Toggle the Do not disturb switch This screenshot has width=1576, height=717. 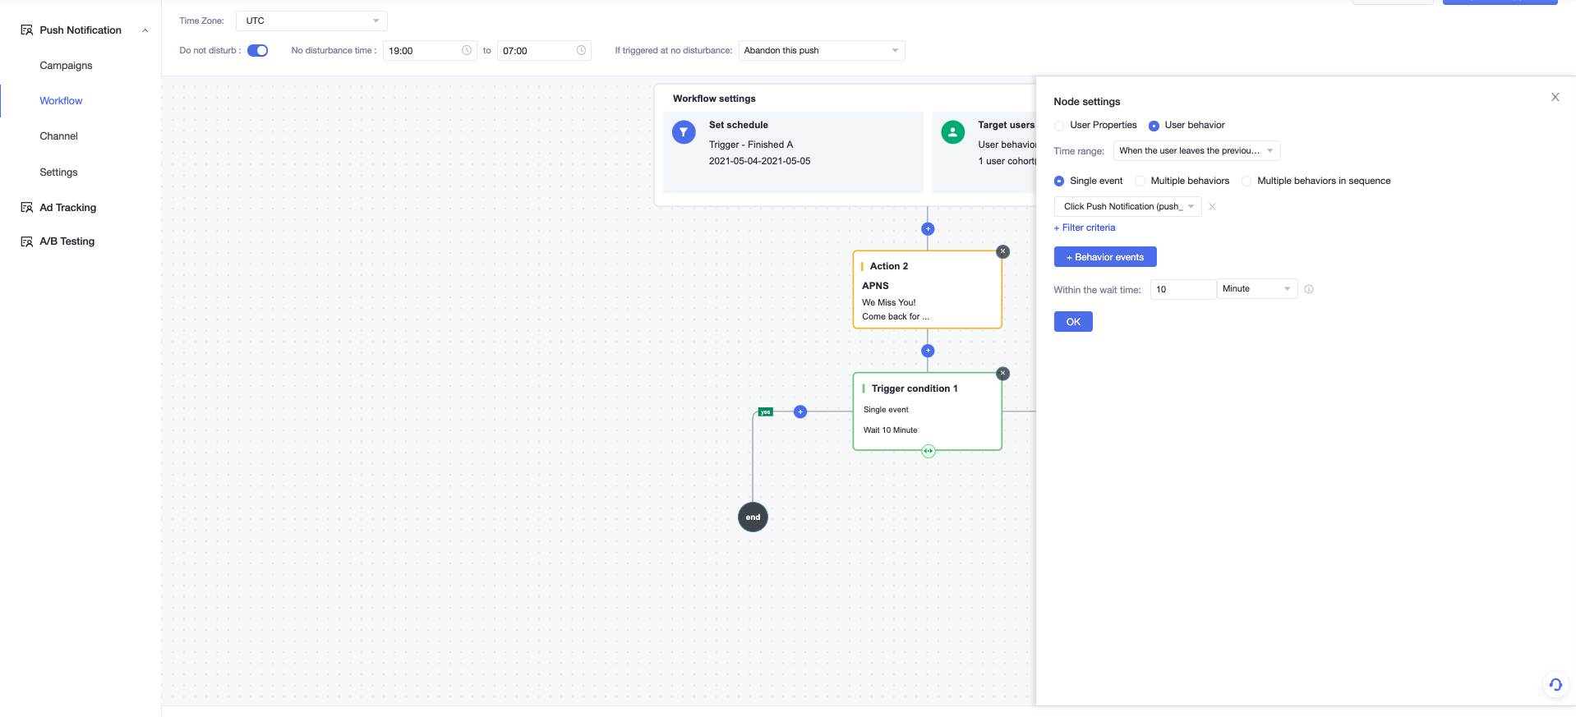258,50
